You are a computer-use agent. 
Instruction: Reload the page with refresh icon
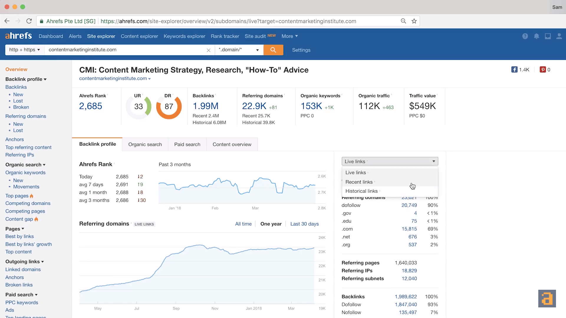coord(29,21)
